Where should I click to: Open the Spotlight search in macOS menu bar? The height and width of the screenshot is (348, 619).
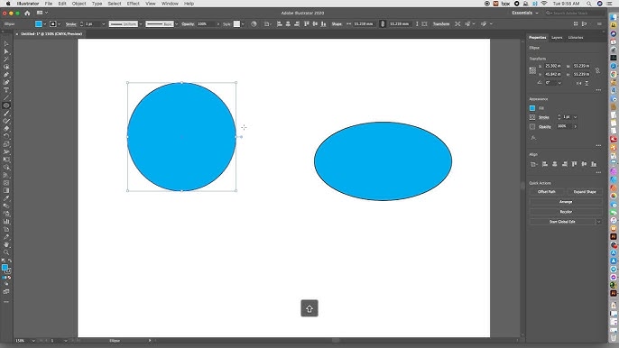point(588,4)
